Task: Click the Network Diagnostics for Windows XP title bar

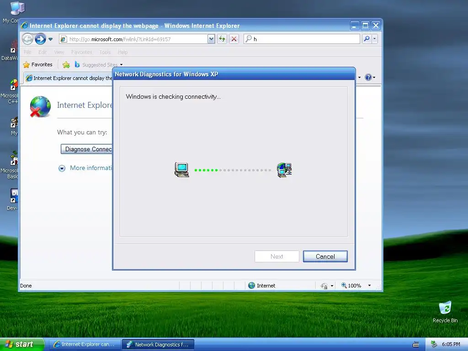Action: pyautogui.click(x=234, y=74)
